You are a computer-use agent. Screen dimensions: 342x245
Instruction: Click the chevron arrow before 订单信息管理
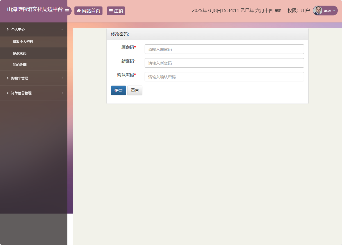(x=8, y=93)
